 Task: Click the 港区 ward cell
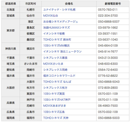[x=31, y=22]
